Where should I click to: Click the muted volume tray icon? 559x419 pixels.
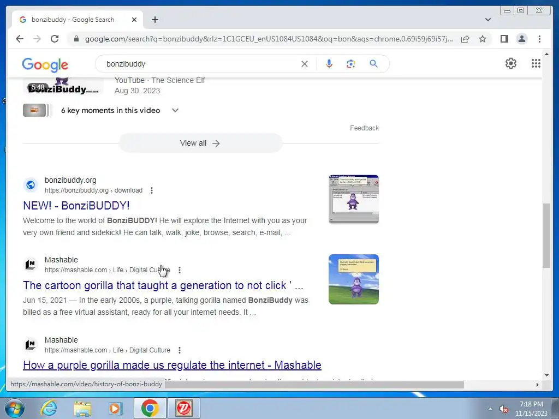(503, 409)
